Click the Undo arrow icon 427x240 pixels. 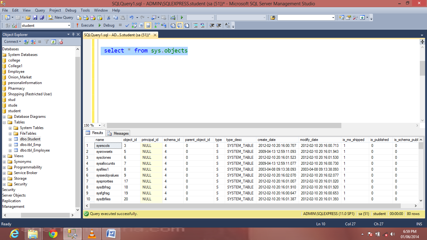131,17
